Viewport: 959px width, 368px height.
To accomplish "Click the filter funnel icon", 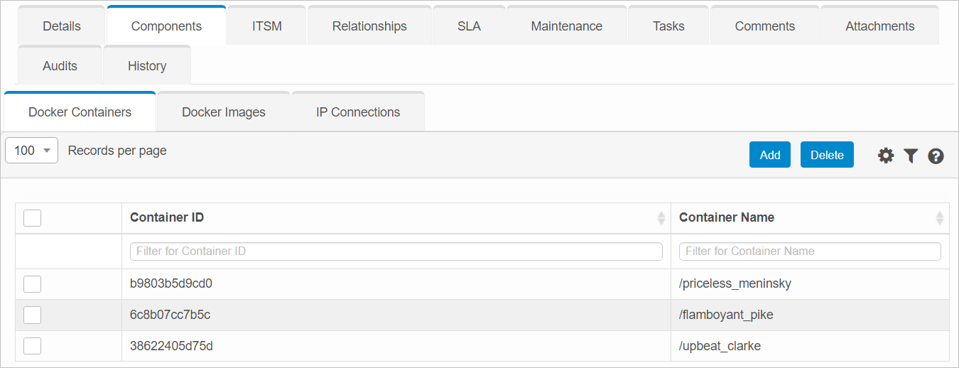I will (x=911, y=156).
